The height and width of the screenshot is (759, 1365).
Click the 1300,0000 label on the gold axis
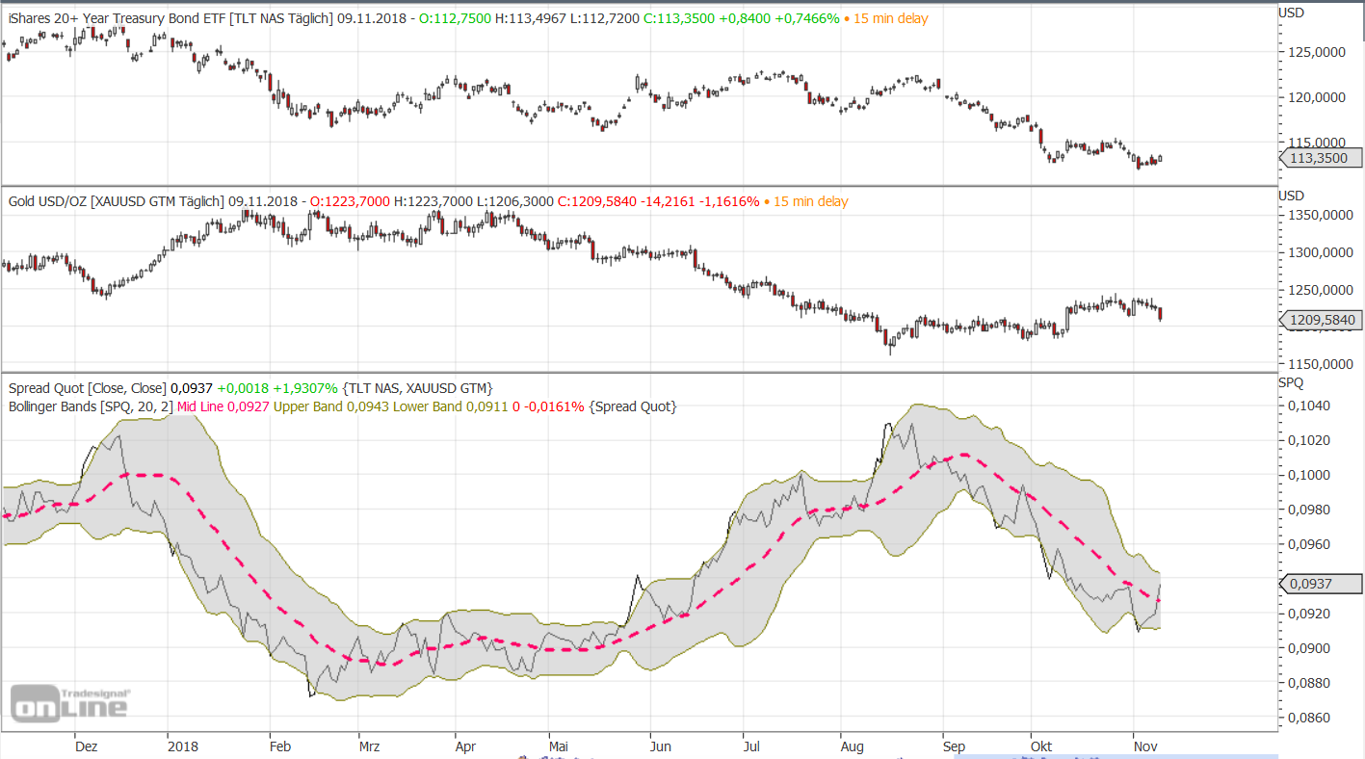pos(1321,253)
